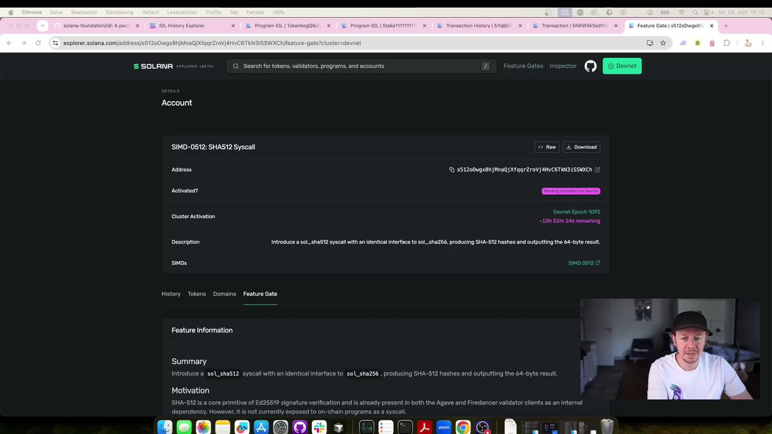Switch to the History tab

[x=171, y=294]
